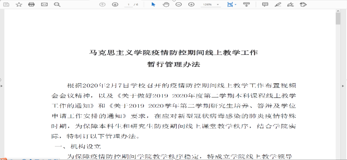347x160 pixels.
Task: Expand the fit page options dropdown
Action: 235,5
